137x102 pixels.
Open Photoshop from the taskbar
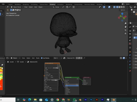pyautogui.click(x=91, y=100)
